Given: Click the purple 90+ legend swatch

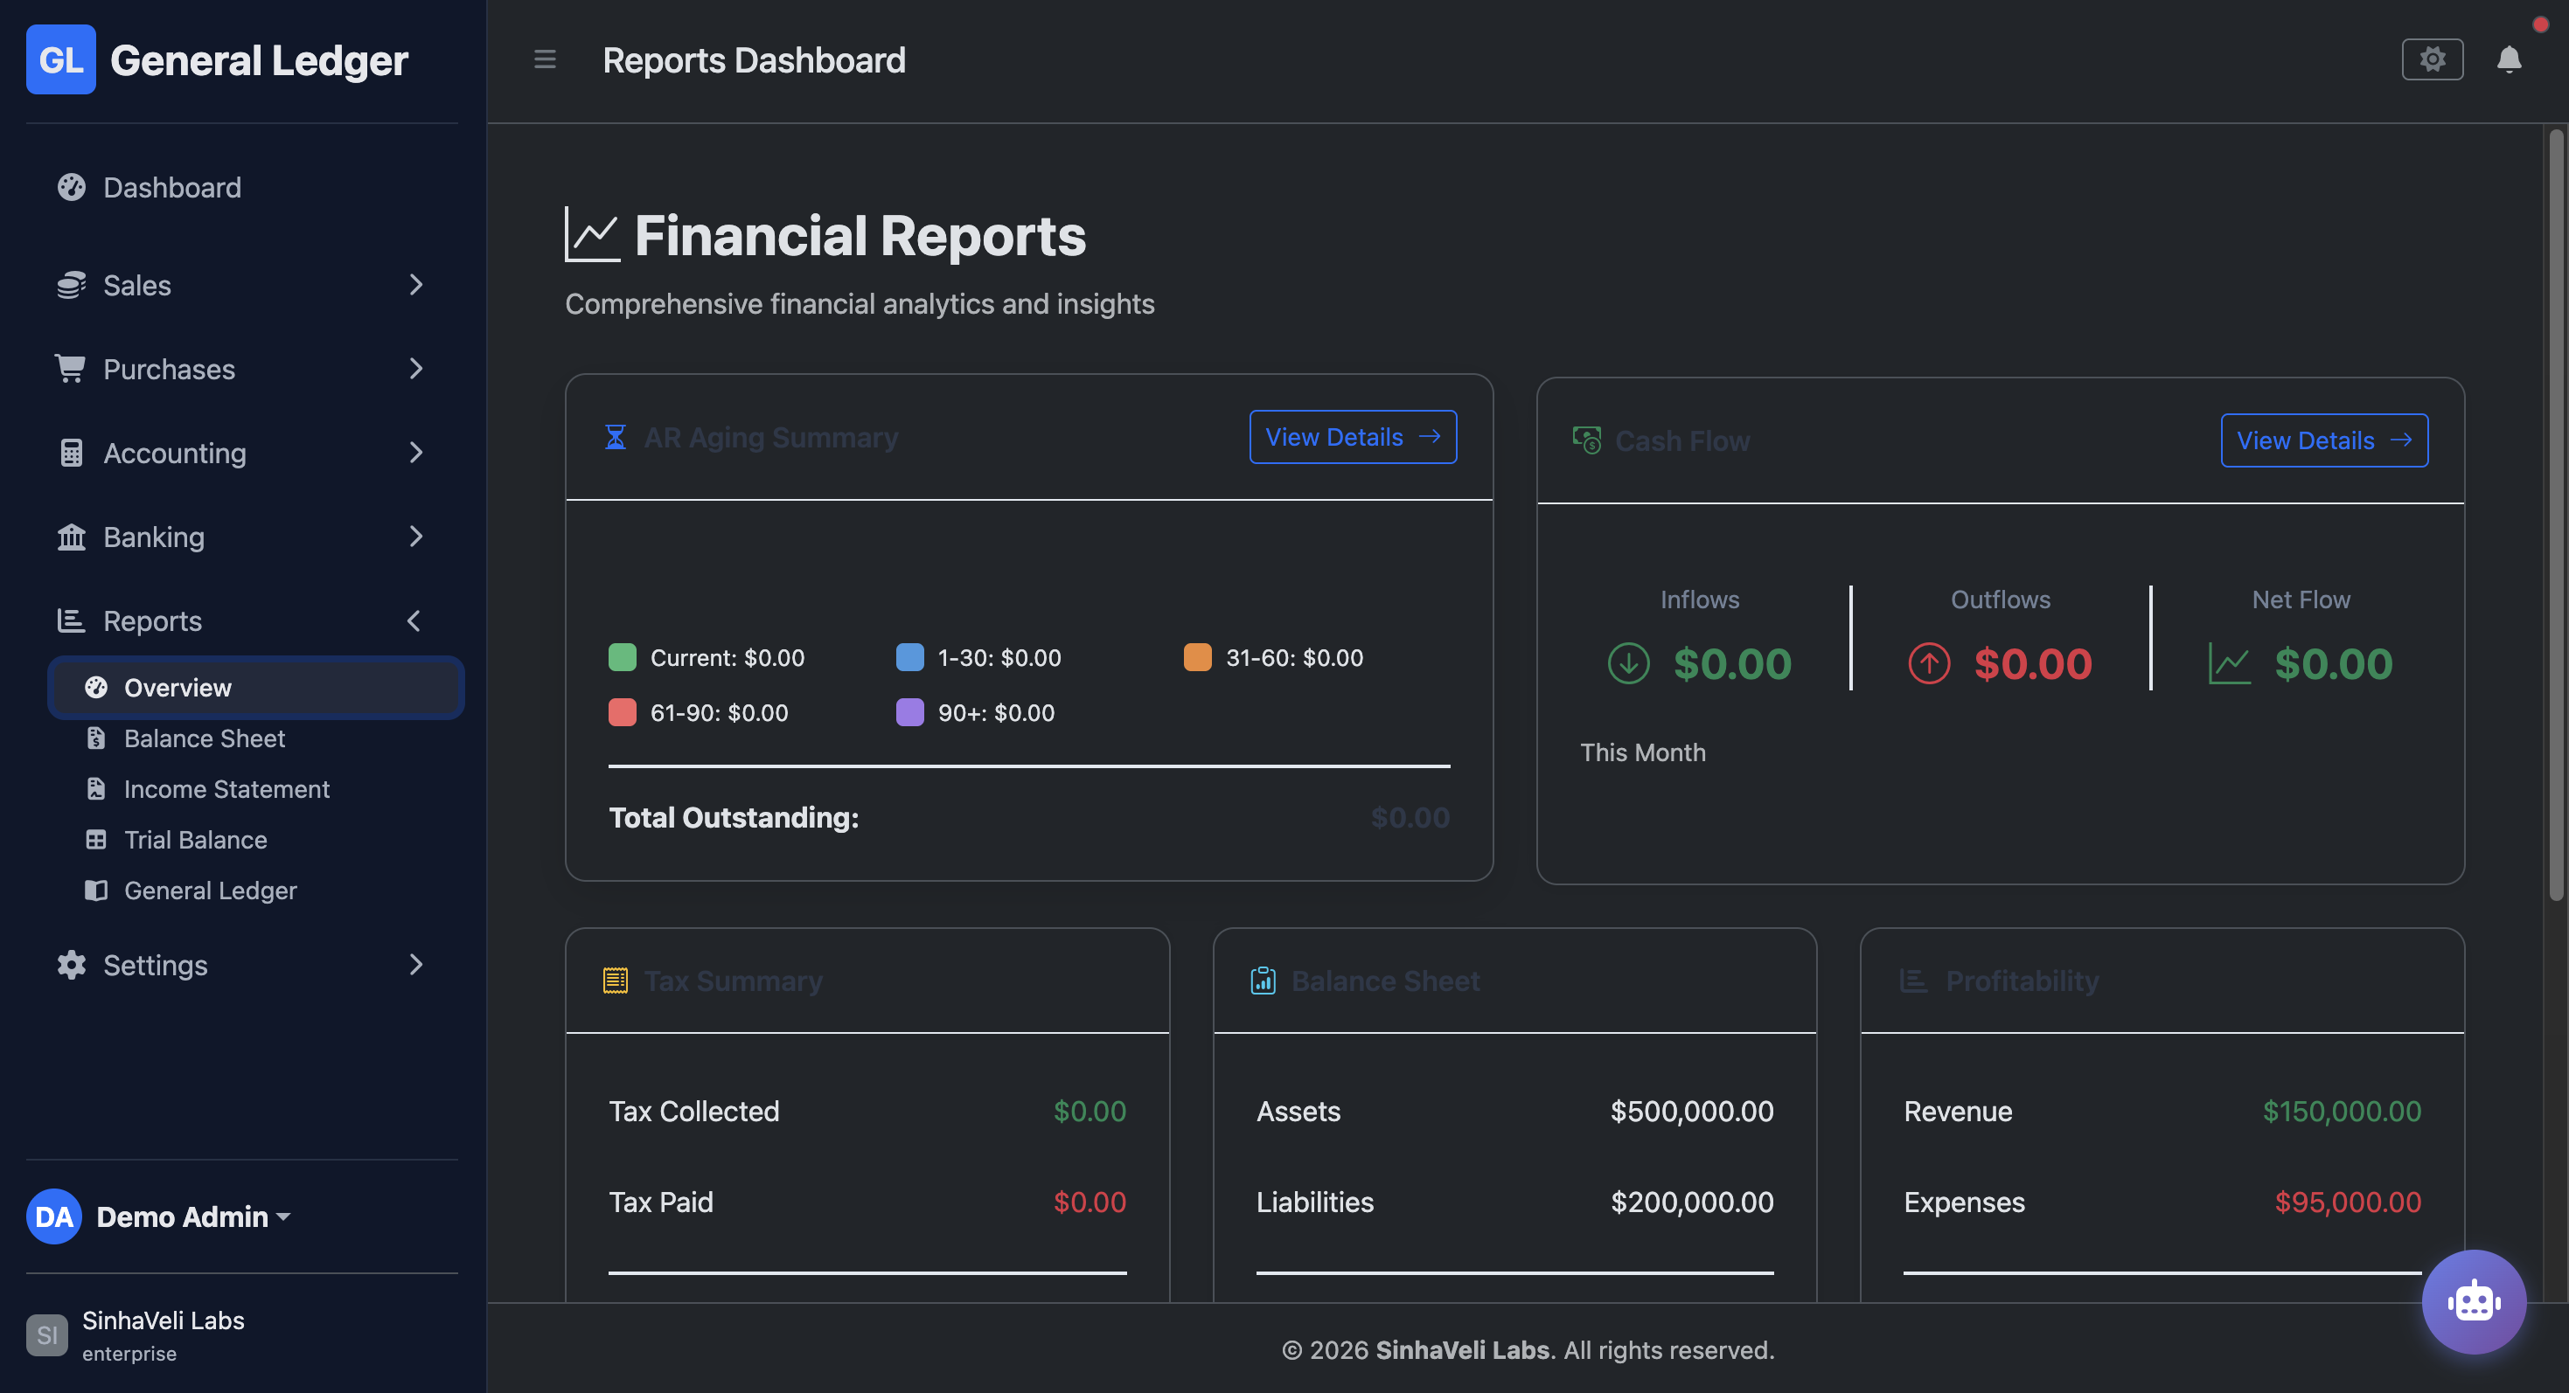Looking at the screenshot, I should pyautogui.click(x=909, y=711).
